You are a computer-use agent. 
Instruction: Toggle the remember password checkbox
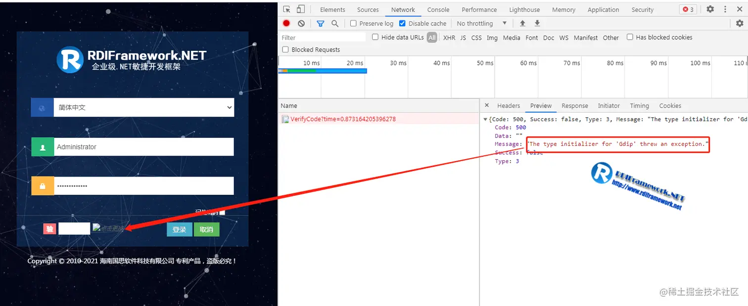tap(222, 212)
